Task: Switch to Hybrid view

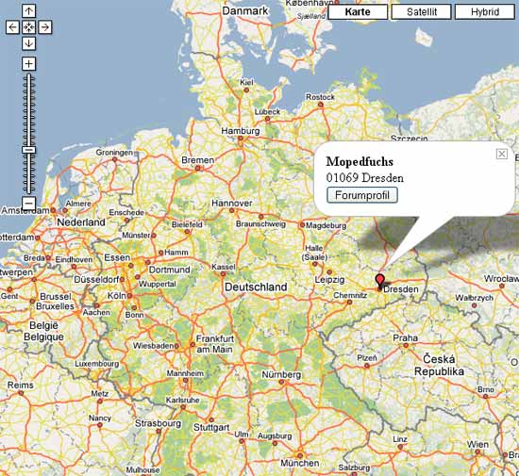Action: click(x=485, y=12)
